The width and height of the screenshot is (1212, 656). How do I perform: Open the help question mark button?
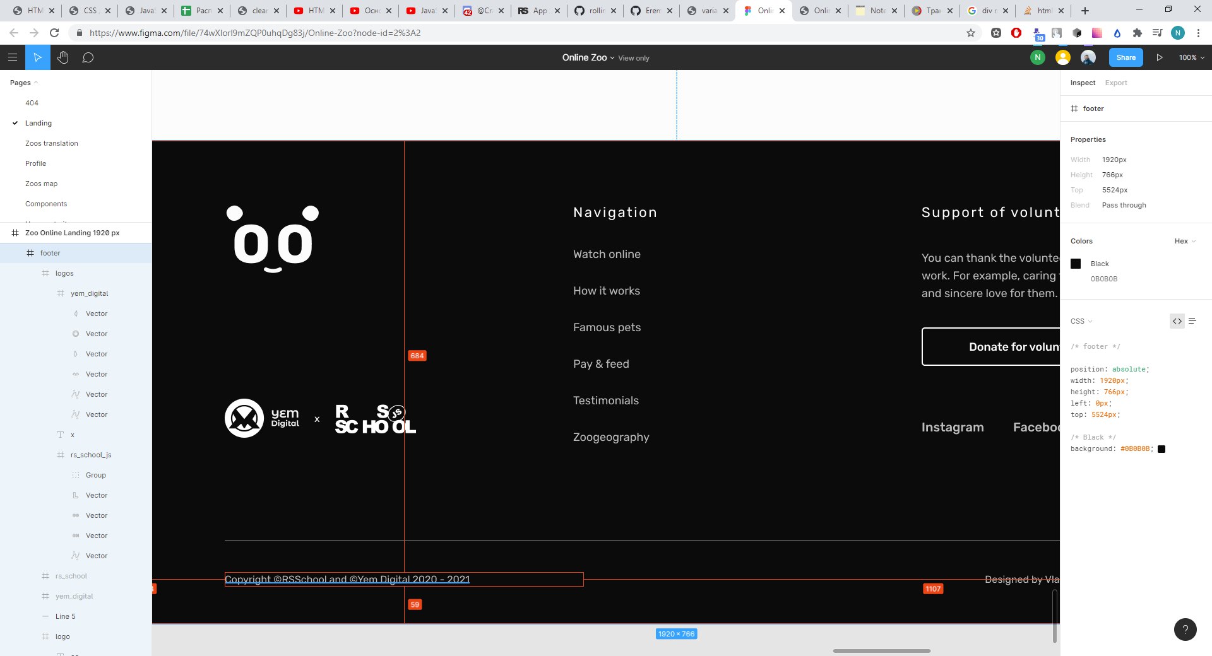click(x=1185, y=629)
